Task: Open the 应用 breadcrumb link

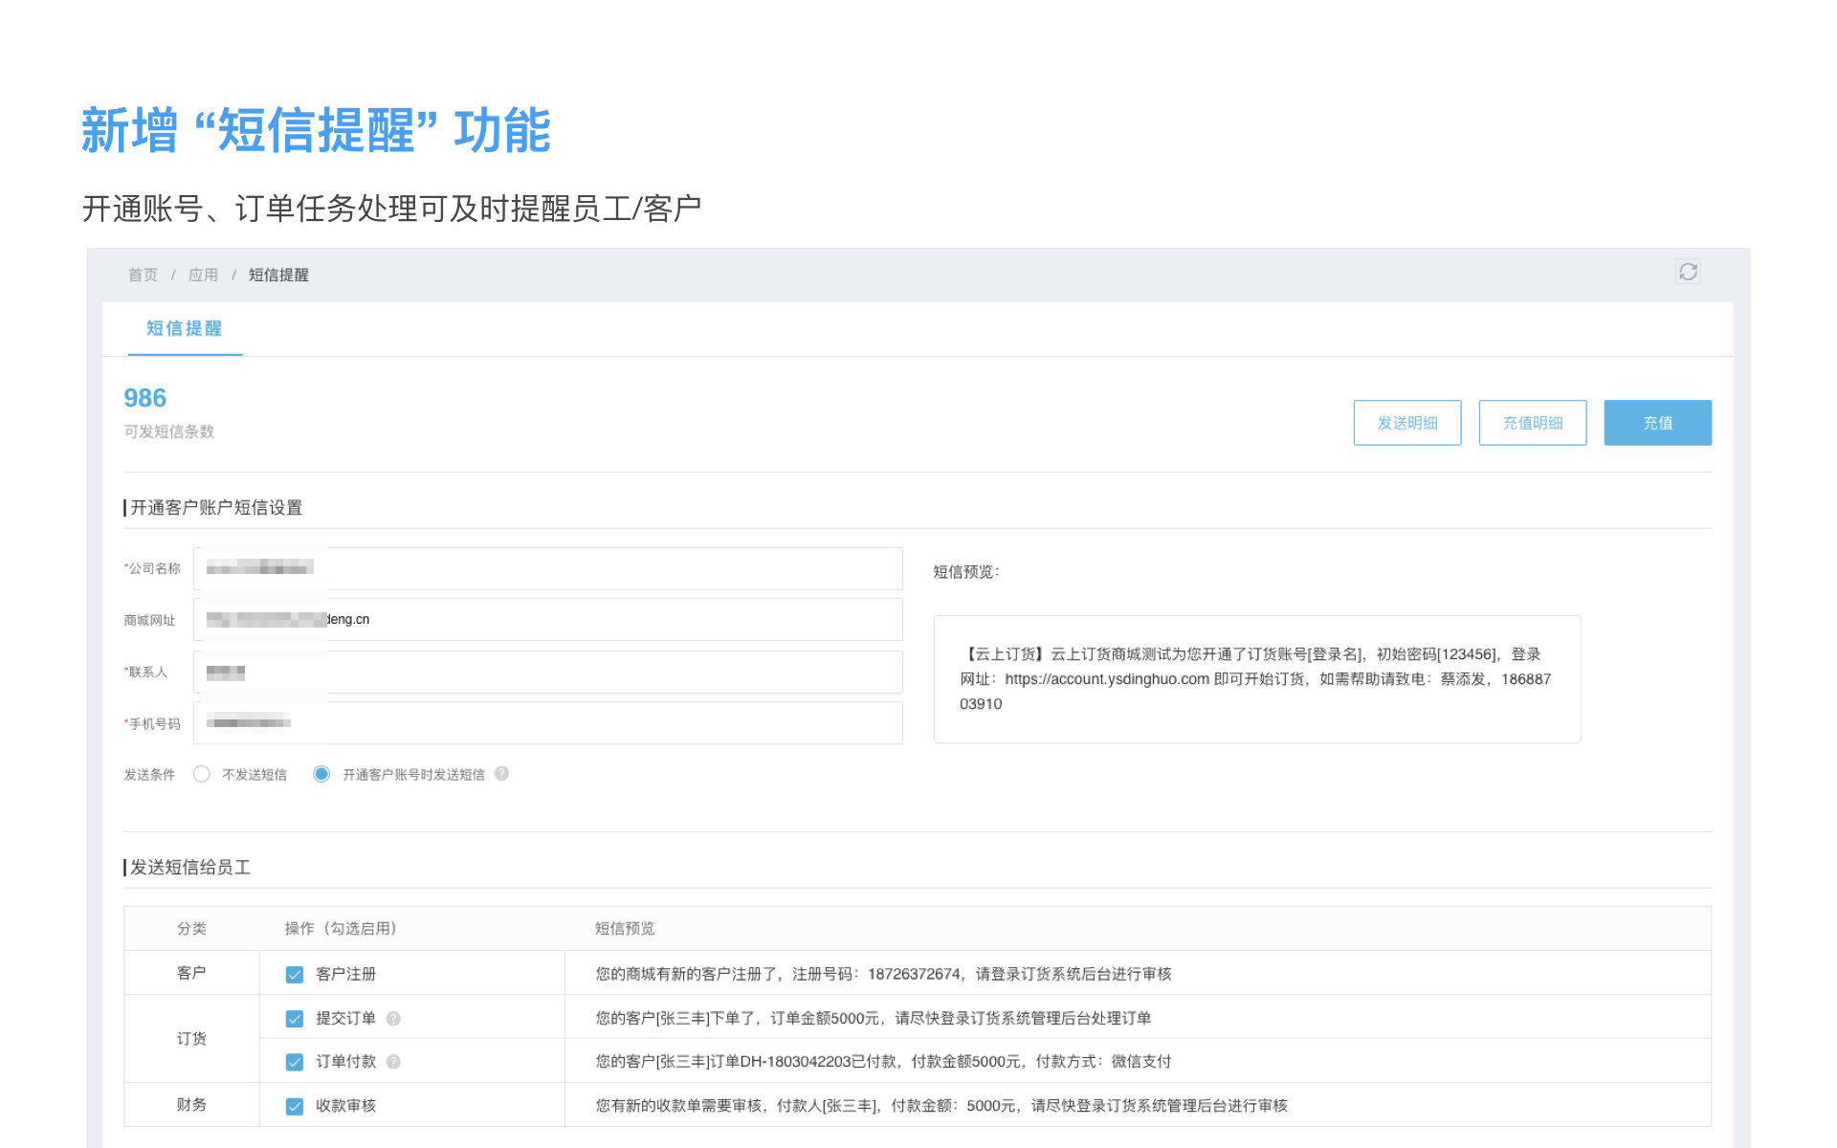Action: (205, 275)
